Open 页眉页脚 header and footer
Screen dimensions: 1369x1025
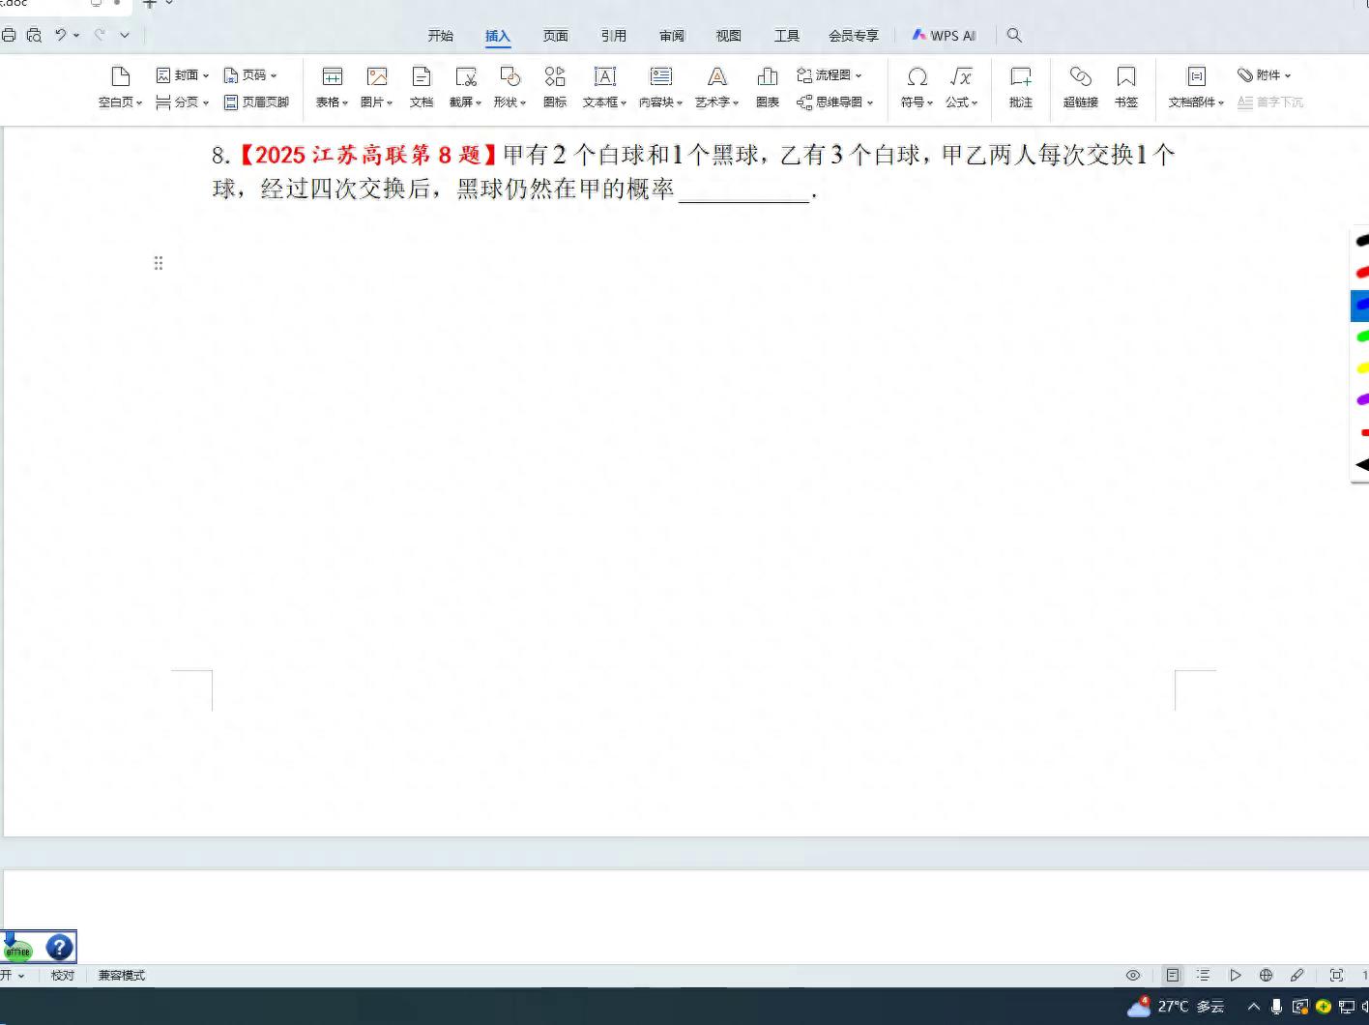pos(257,102)
